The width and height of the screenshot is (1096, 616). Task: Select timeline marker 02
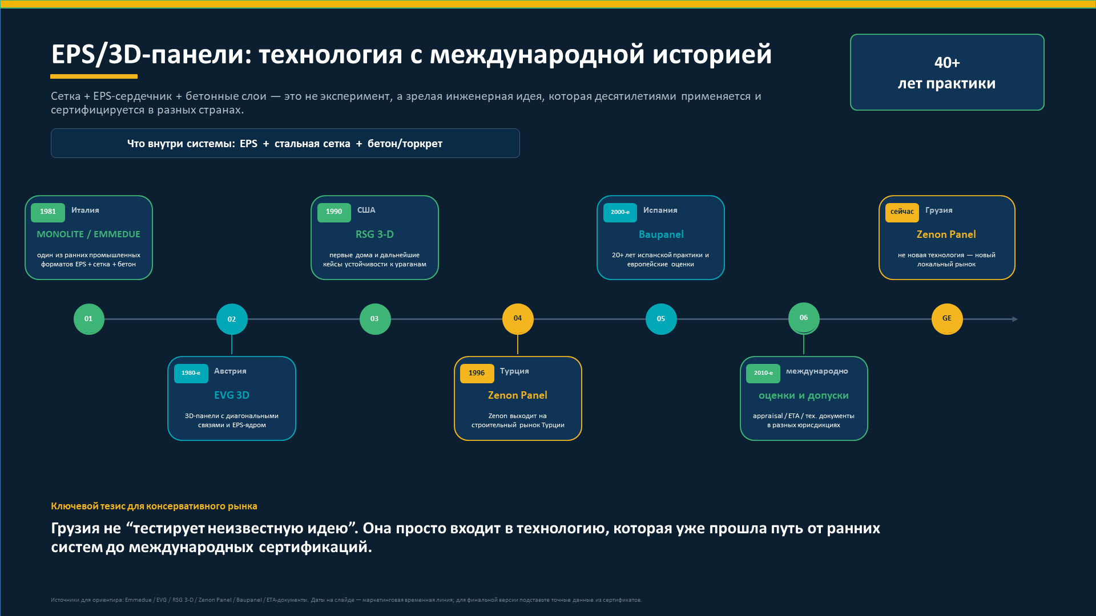click(232, 319)
